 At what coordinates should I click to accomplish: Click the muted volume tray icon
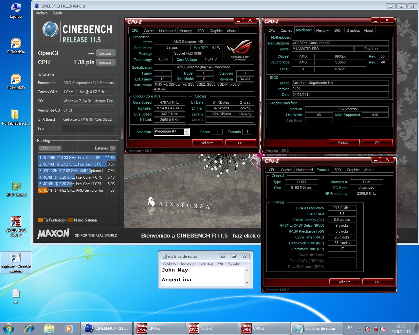click(x=383, y=329)
